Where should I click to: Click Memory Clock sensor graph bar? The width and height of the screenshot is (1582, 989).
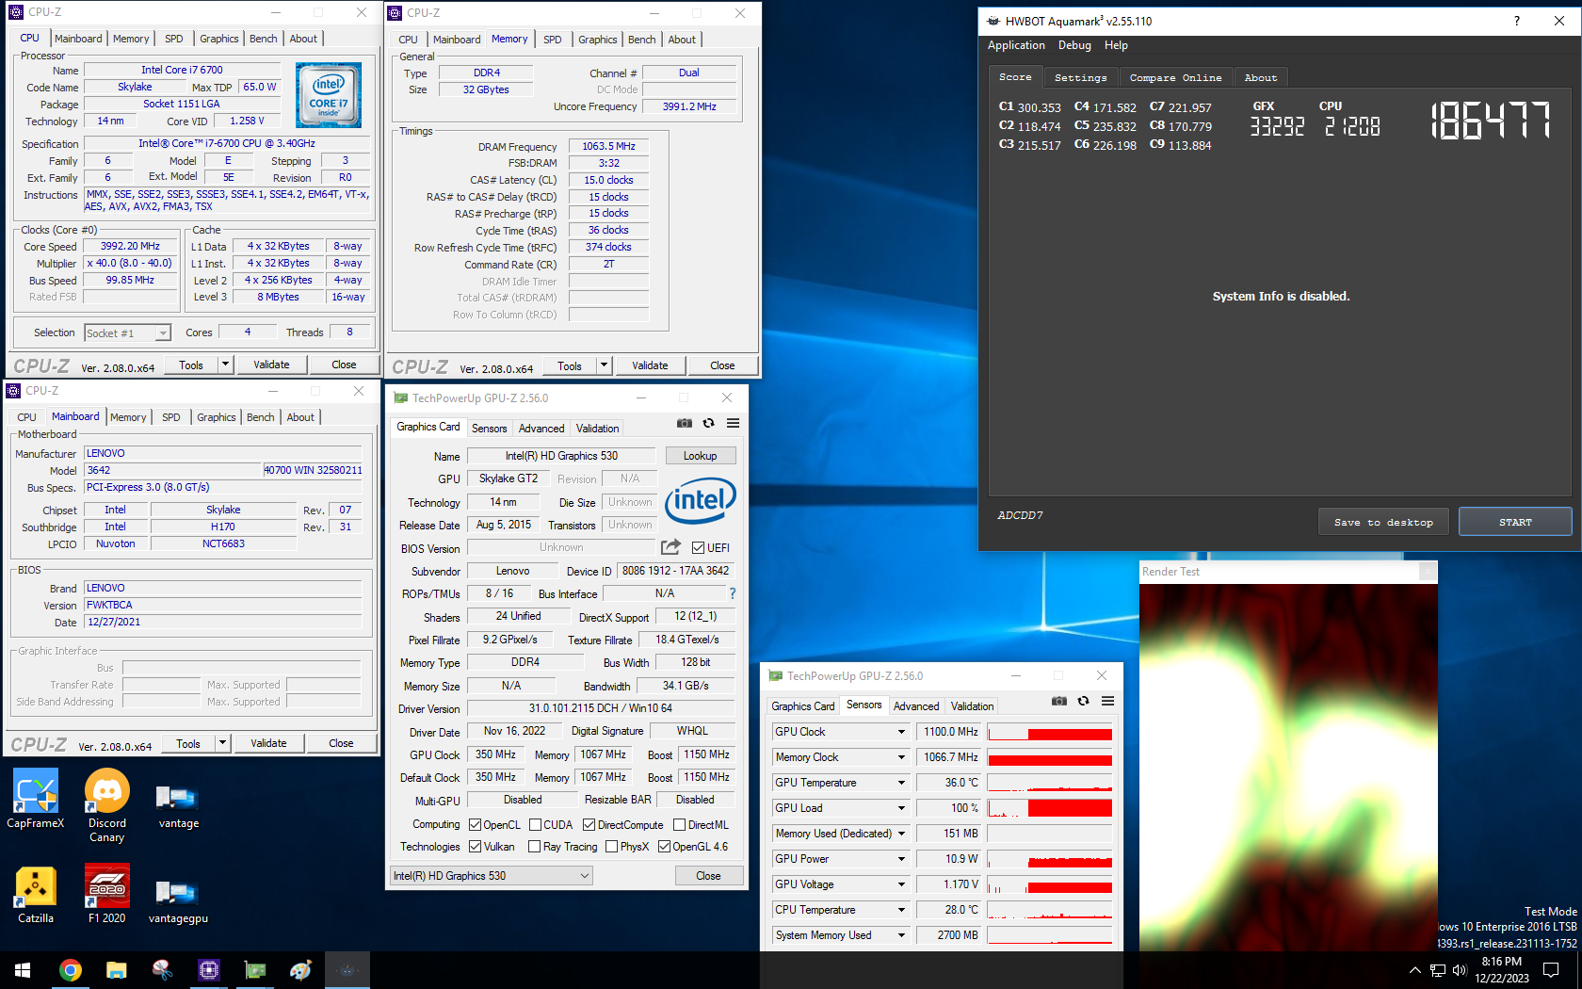(x=1050, y=757)
